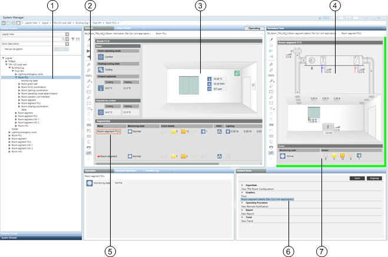This screenshot has width=388, height=257.
Task: Select Room segment FCU in Segments list
Action: 110,132
